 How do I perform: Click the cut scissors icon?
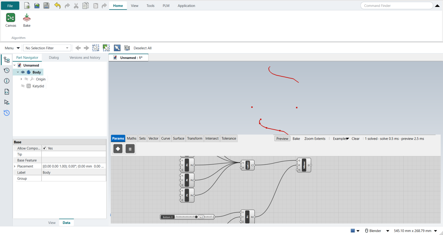76,6
